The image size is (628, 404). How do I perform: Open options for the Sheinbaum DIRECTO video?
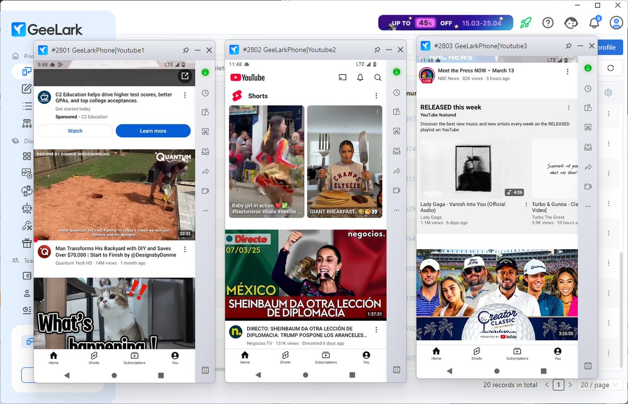[376, 330]
